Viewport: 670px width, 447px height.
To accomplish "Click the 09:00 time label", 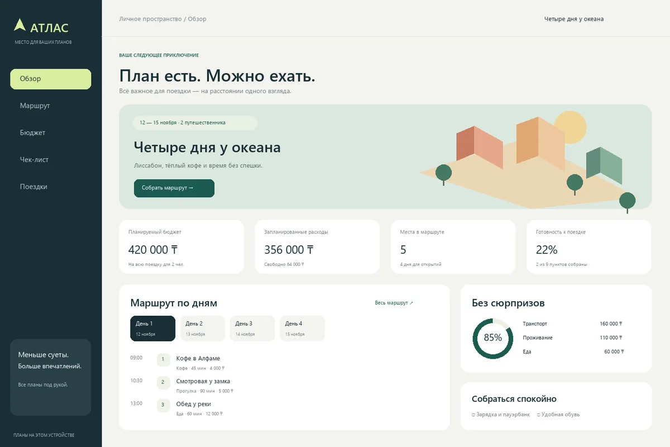I will (136, 358).
